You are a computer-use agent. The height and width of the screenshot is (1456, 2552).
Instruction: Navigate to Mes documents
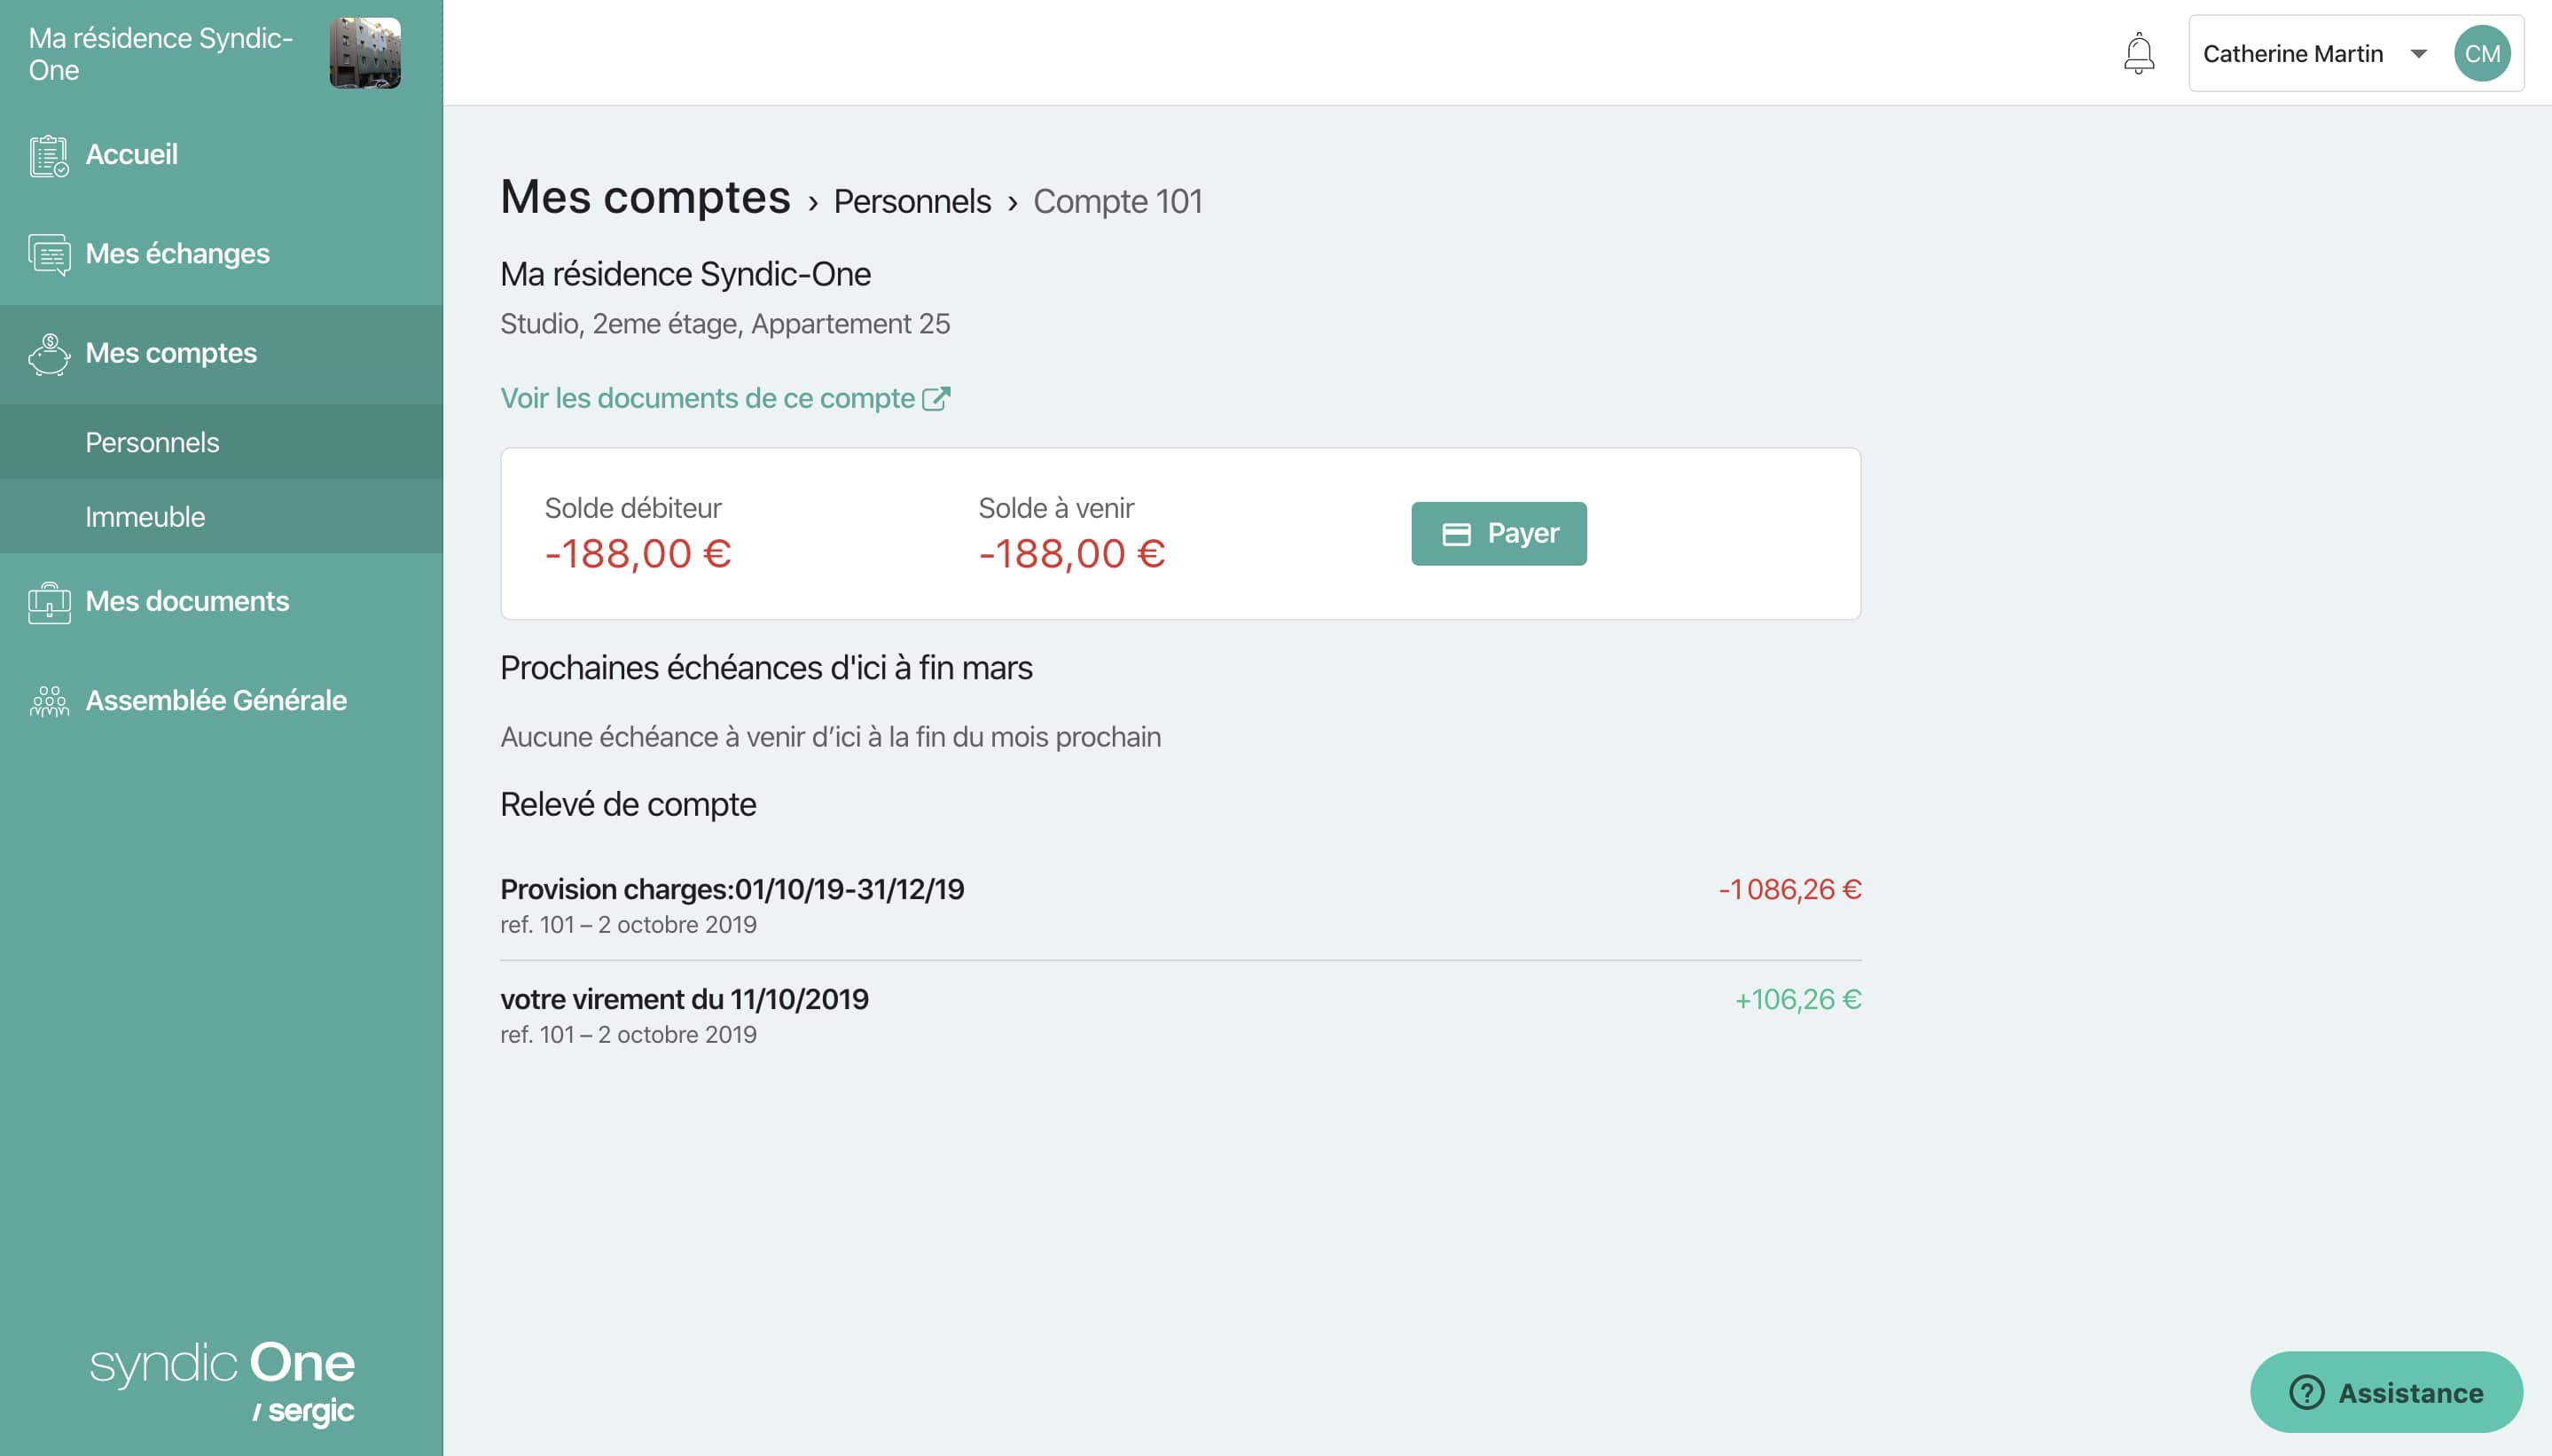click(x=221, y=602)
